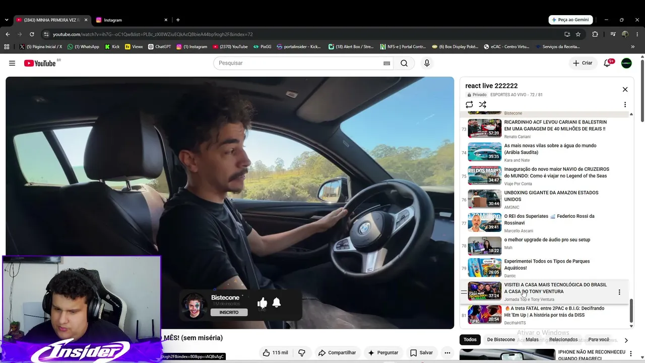The image size is (645, 363).
Task: Close the react live 222222 playlist panel
Action: [x=625, y=89]
